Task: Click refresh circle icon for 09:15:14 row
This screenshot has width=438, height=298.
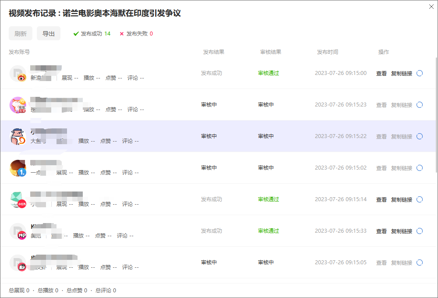Action: 420,199
